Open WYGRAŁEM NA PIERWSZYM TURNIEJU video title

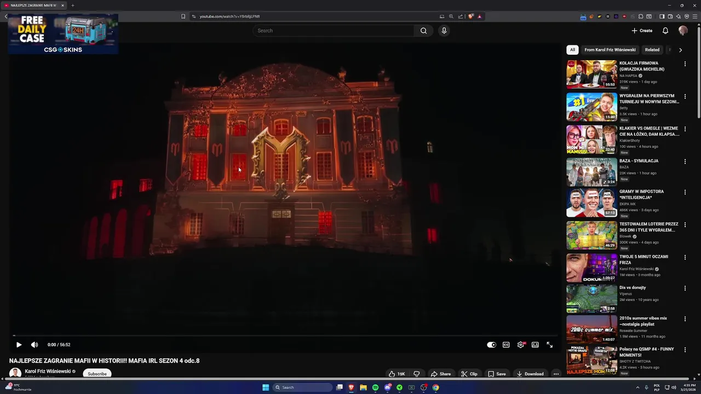649,99
